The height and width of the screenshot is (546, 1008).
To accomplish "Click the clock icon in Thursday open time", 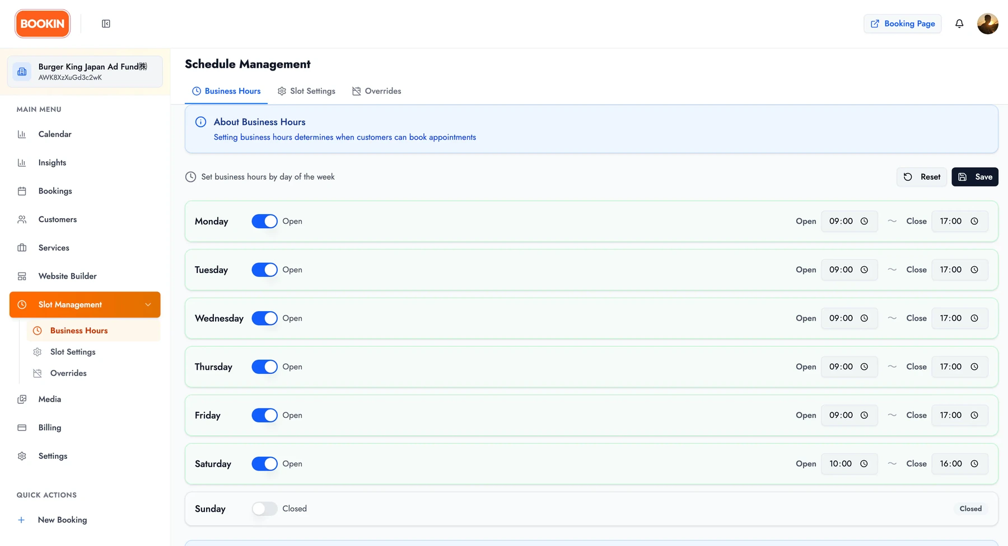I will tap(864, 366).
